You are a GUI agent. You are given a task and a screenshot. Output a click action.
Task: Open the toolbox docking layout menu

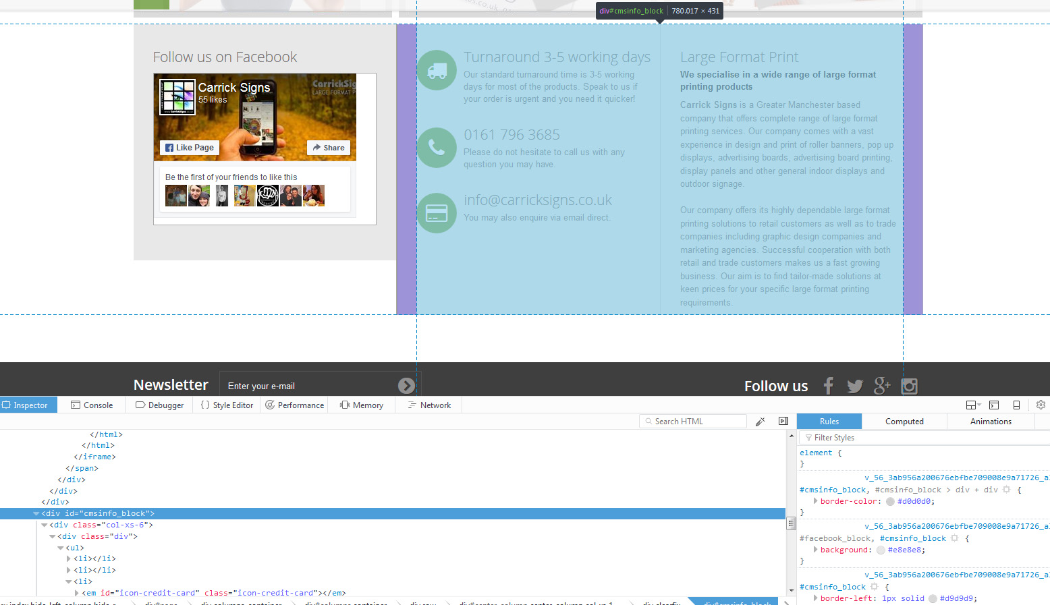pyautogui.click(x=973, y=405)
